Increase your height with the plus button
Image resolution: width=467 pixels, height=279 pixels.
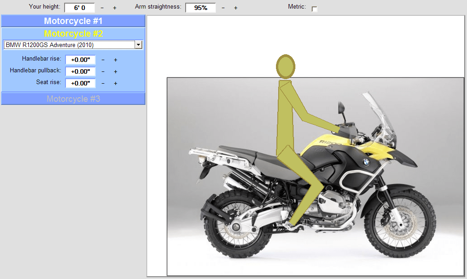(115, 8)
